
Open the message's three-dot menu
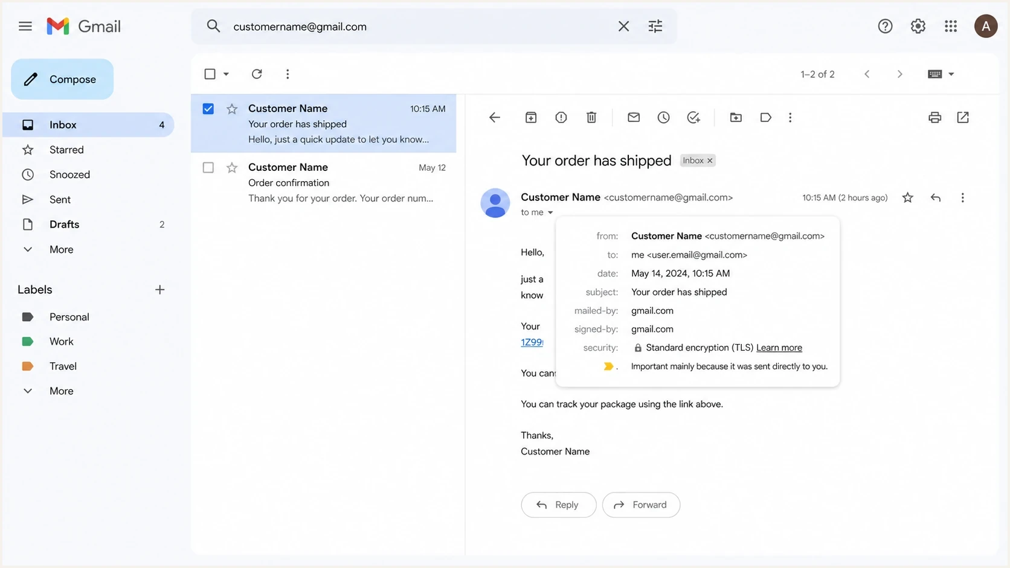(962, 197)
